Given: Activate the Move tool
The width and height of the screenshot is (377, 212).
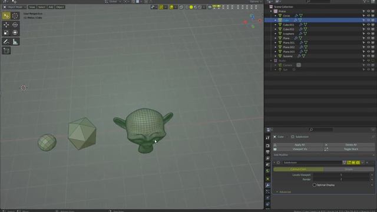Looking at the screenshot, I should 6,25.
